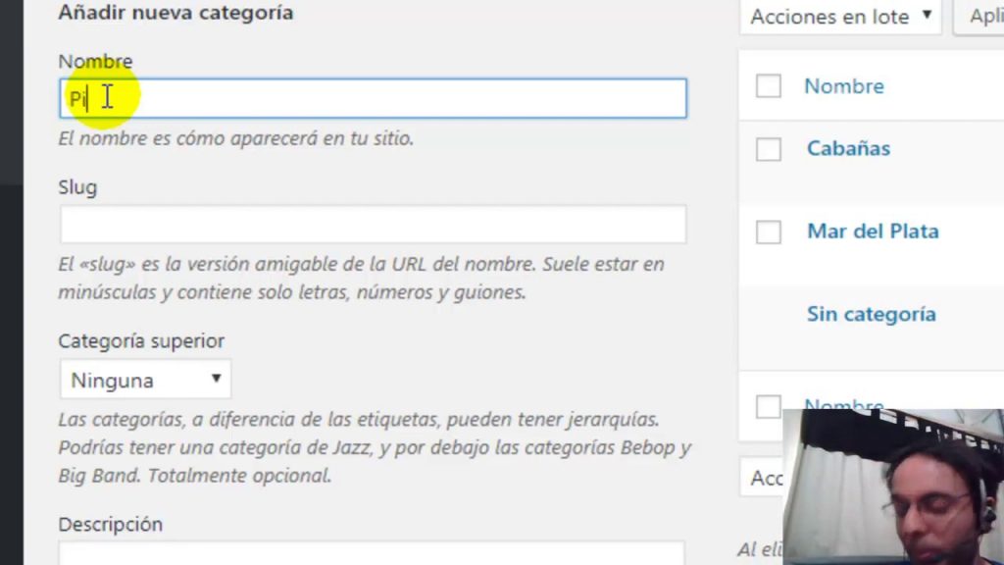Toggle the select-all Nombre checkbox
Screen dimensions: 1004x565
tap(768, 86)
